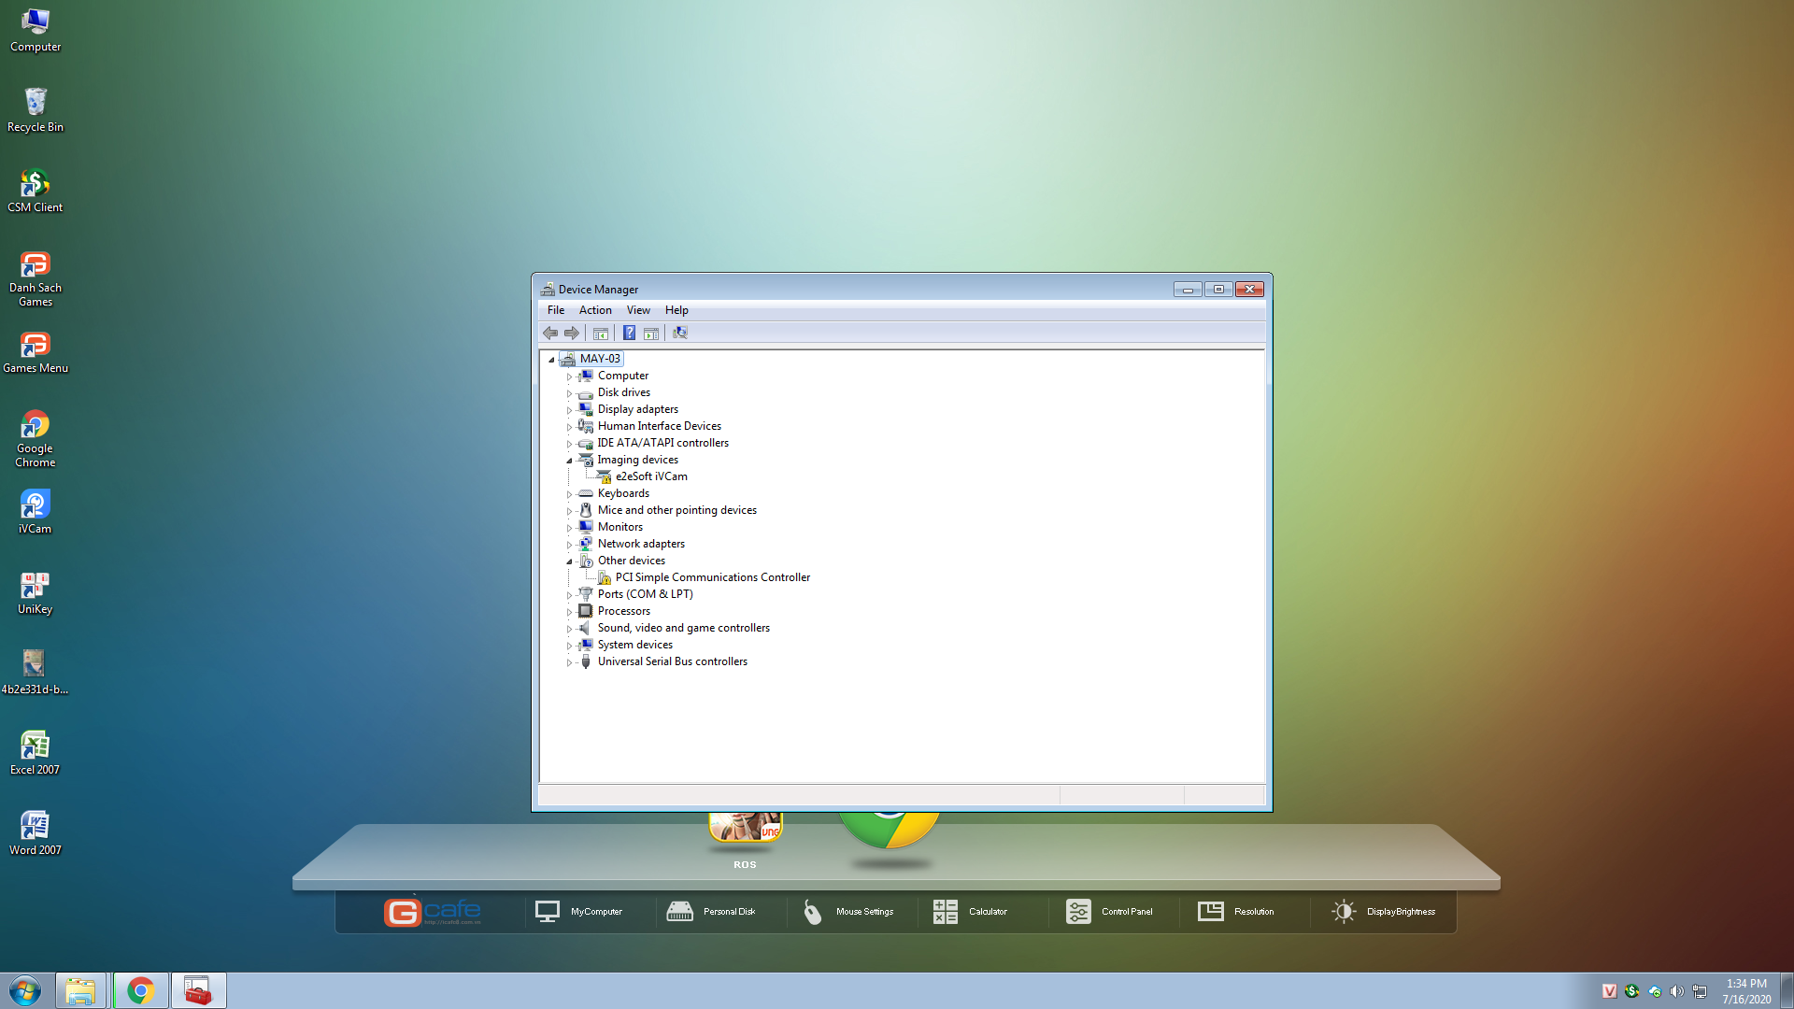Click the Show/Hide Action Pane toolbar icon
Screen dimensions: 1794x1009
coord(651,334)
